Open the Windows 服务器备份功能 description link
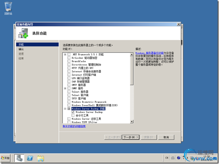The width and height of the screenshot is (219, 164). (x=149, y=53)
